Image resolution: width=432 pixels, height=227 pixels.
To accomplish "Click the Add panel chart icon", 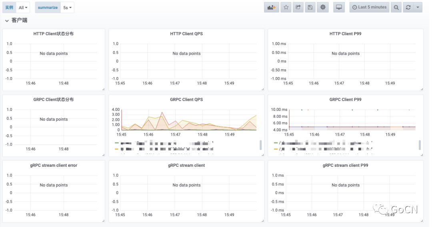I will point(271,8).
